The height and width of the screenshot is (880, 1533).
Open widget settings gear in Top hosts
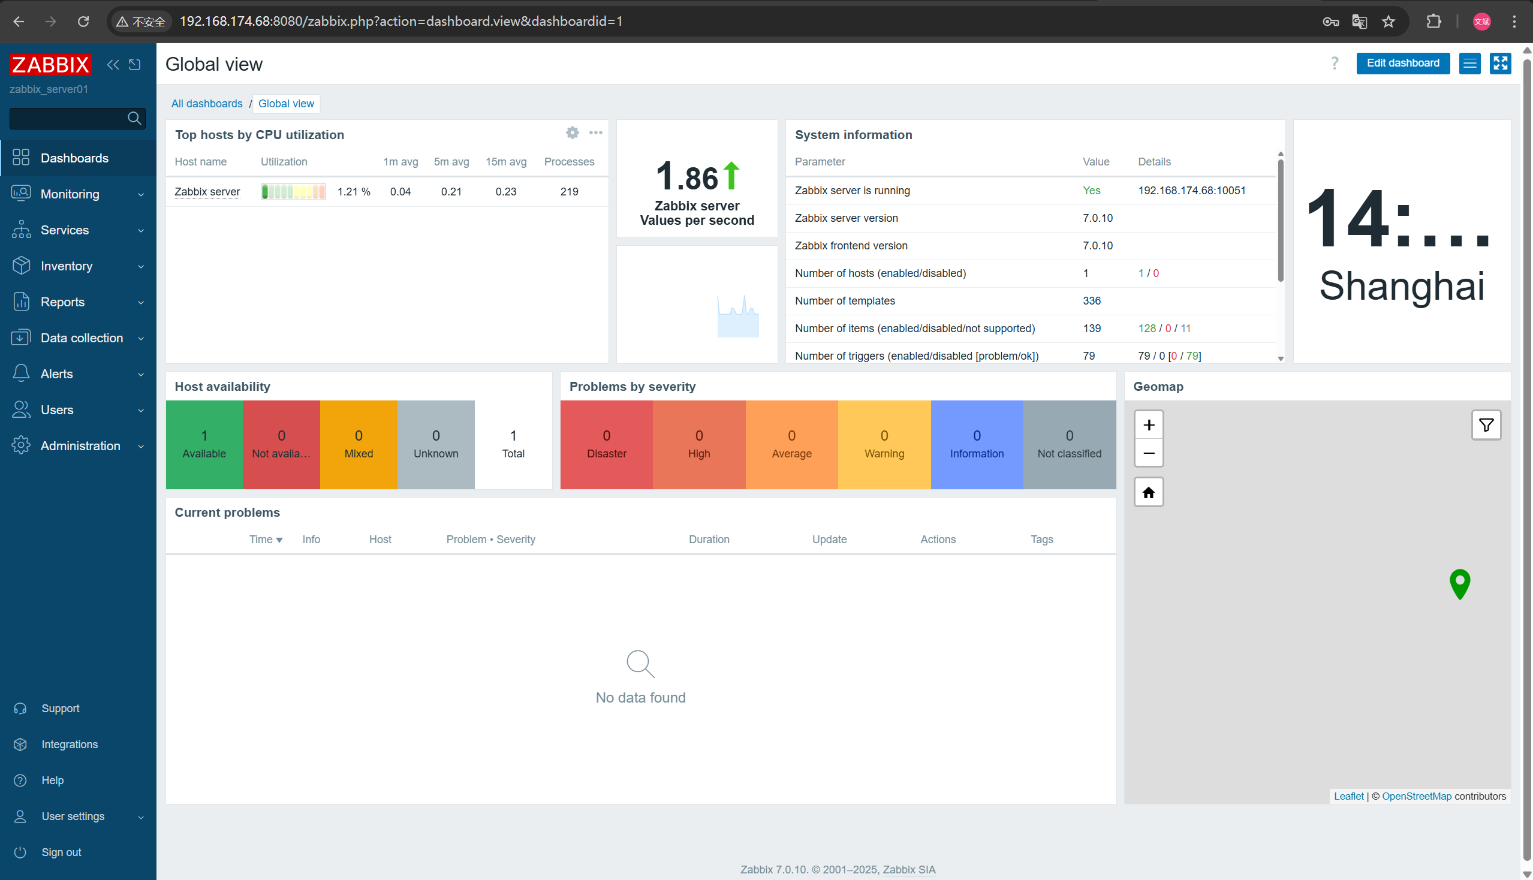573,132
